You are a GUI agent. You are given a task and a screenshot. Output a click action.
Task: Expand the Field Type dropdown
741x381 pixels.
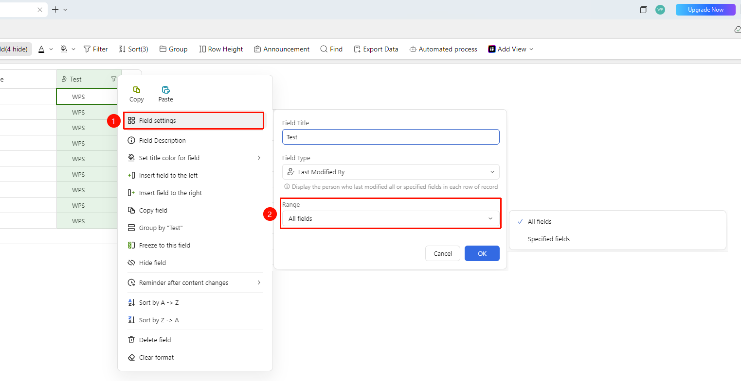391,172
